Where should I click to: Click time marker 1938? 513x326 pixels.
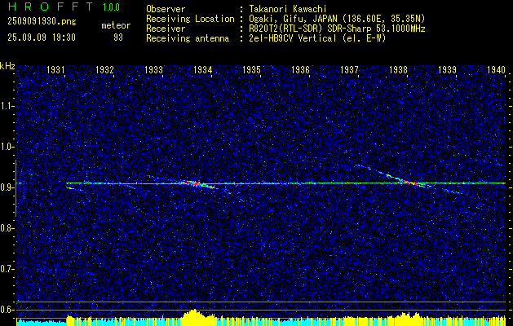[398, 69]
